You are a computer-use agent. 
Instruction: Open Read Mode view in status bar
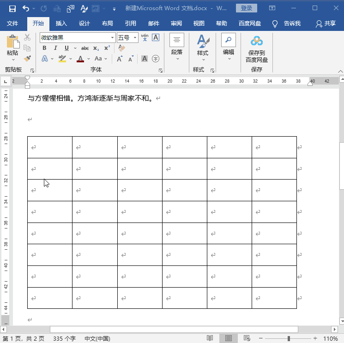[x=210, y=338]
